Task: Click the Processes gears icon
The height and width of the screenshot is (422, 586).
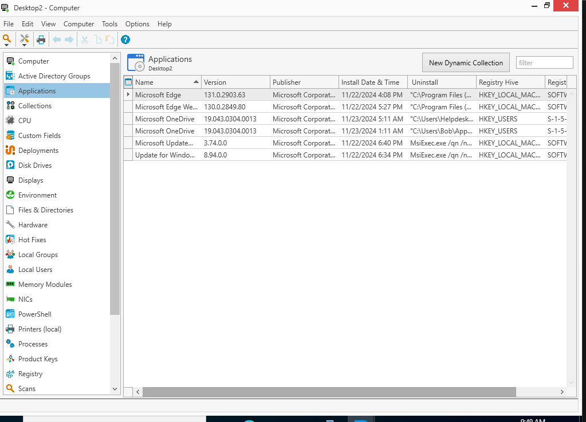Action: pos(10,344)
